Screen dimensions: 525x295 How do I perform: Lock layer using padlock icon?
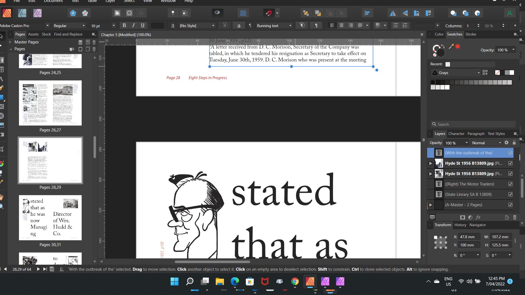click(x=514, y=143)
